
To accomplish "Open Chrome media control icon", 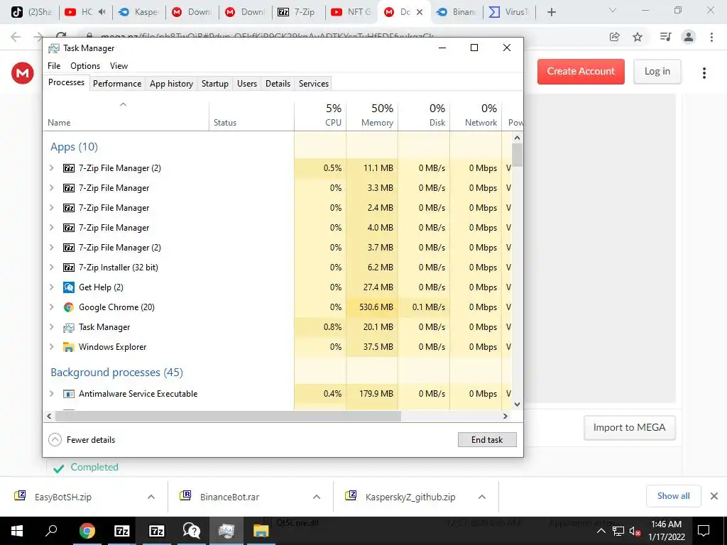I will pos(666,37).
